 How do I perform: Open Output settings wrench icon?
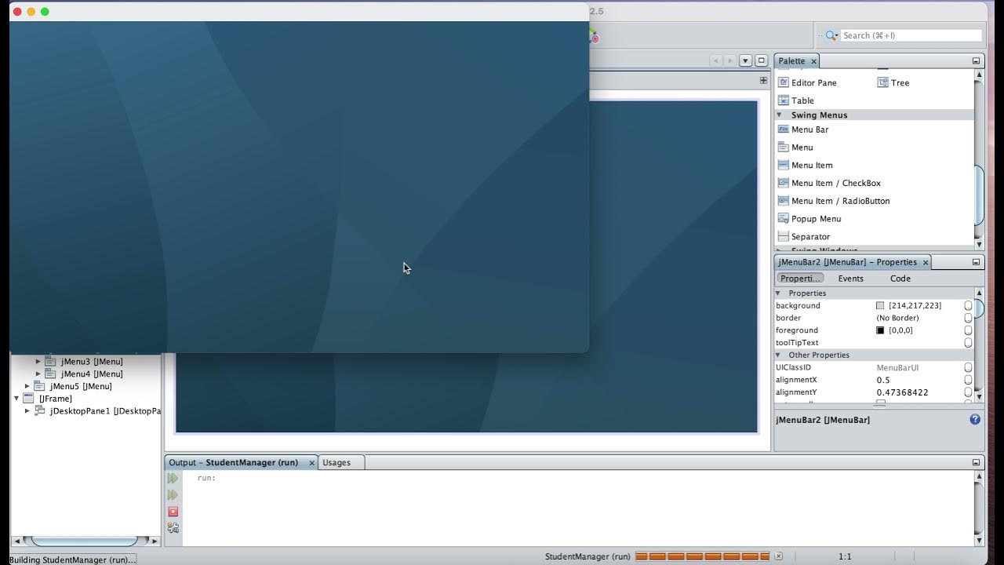point(173,528)
